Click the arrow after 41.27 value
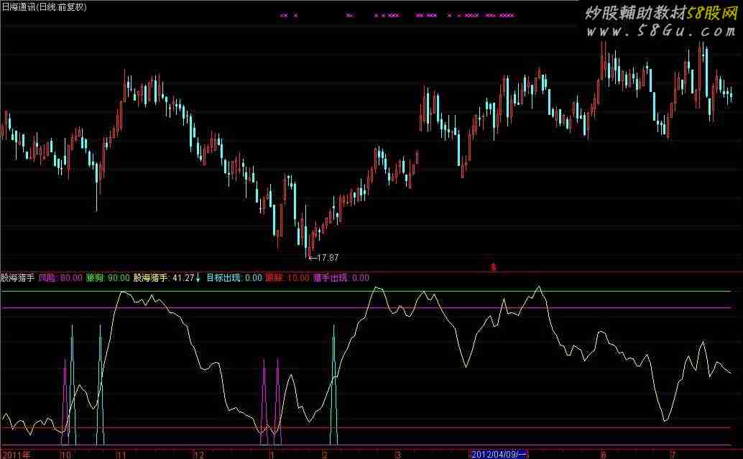743x459 pixels. point(199,277)
